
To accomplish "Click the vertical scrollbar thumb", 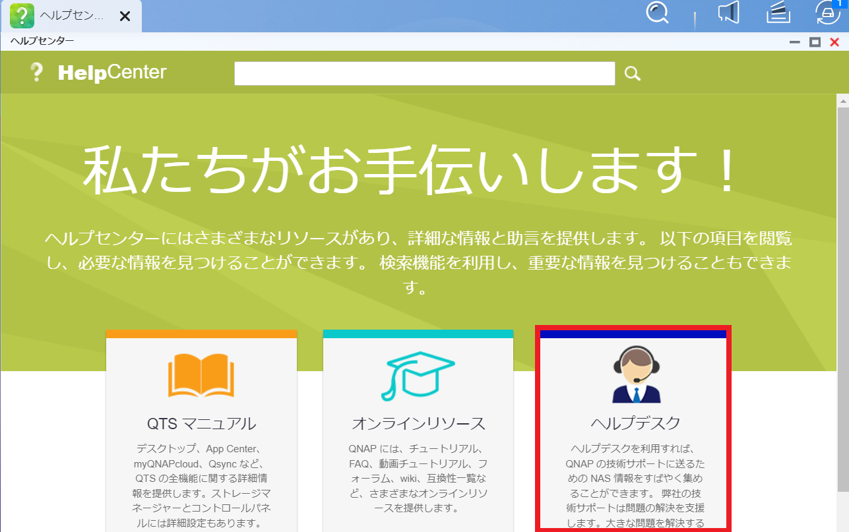I will click(x=843, y=299).
